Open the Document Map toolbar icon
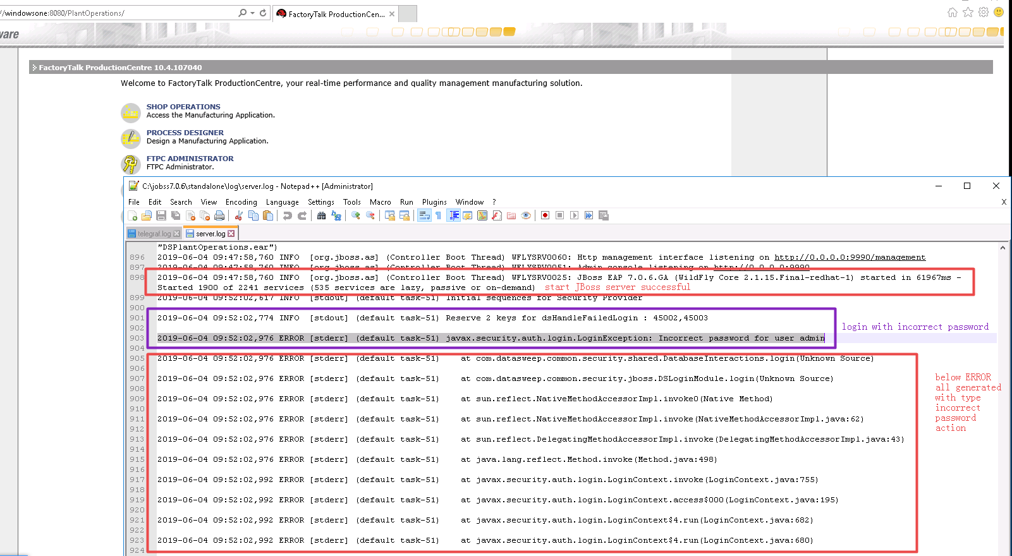Viewport: 1012px width, 556px height. pos(482,215)
